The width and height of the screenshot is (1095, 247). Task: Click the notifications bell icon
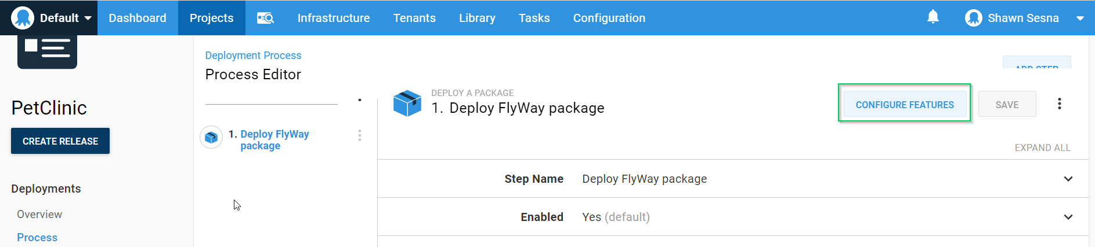933,17
